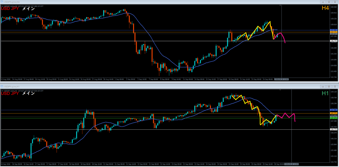Minimize the H1 chart window
Image resolution: width=339 pixels, height=167 pixels.
[x=323, y=86]
